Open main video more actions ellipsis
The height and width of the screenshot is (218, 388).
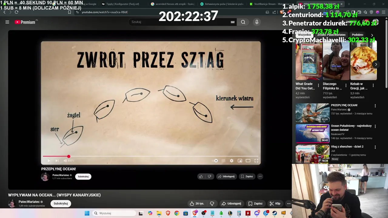pos(289,203)
